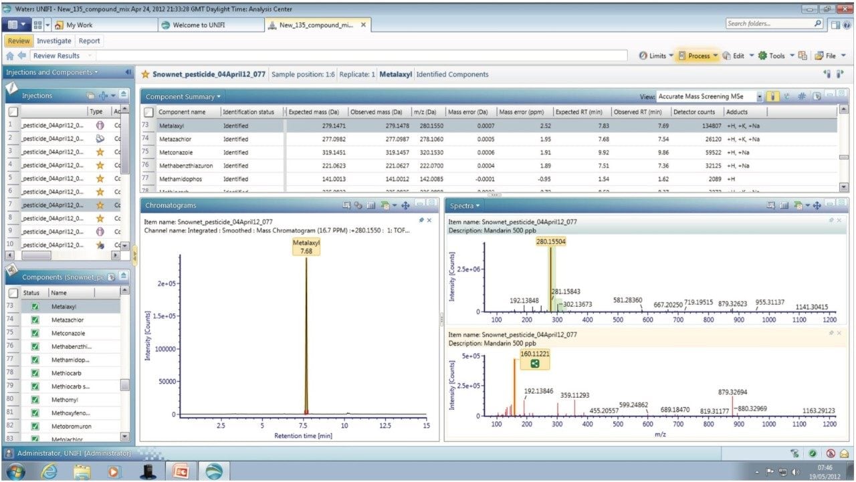Toggle the status checkbox for Methomyl component

pyautogui.click(x=35, y=398)
